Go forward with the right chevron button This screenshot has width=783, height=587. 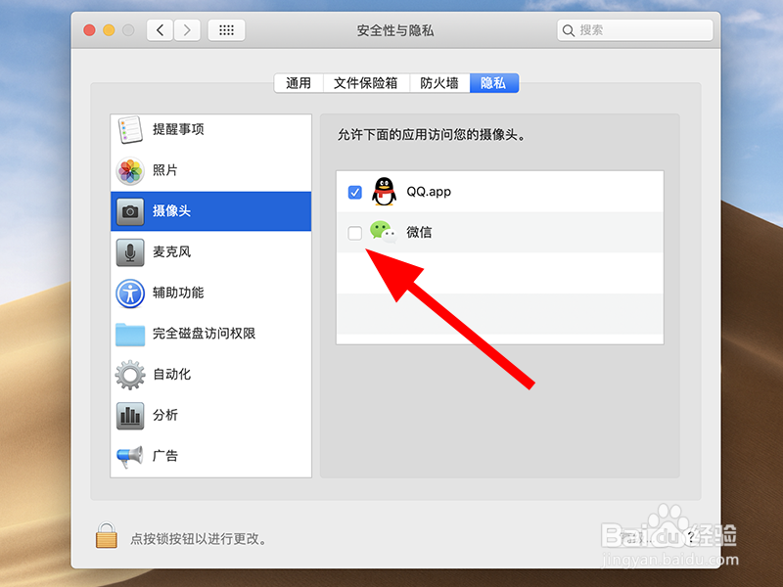click(187, 30)
